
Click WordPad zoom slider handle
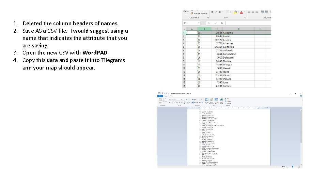[293, 167]
